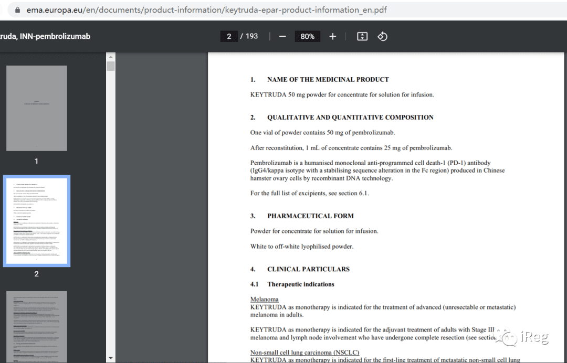567x363 pixels.
Task: Open the third page thumbnail
Action: point(37,327)
